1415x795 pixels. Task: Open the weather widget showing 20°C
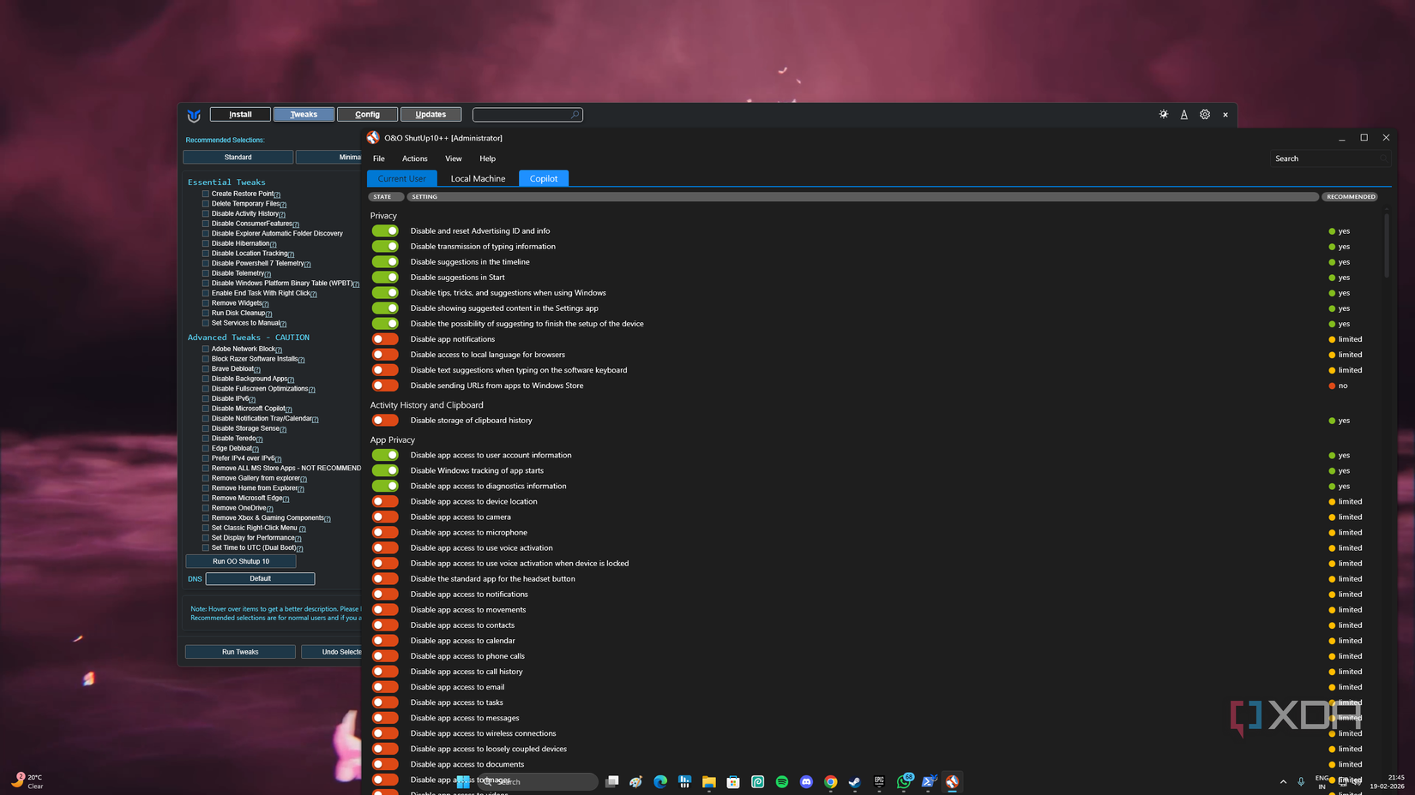27,781
